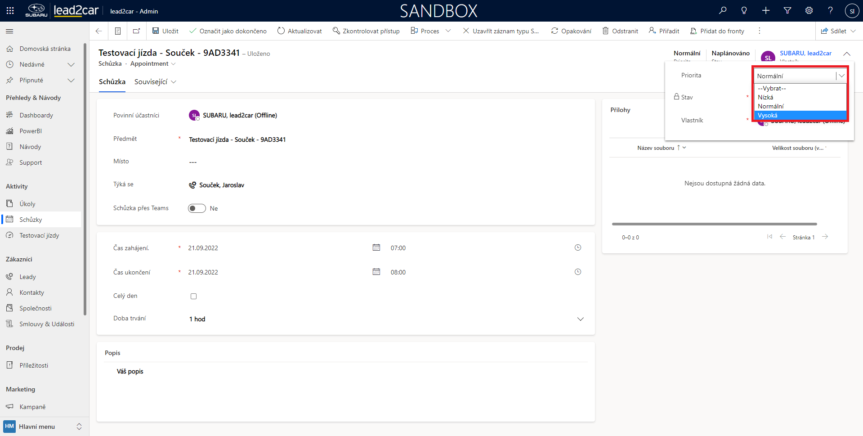The width and height of the screenshot is (863, 436).
Task: Click Označit jako dokončeno button
Action: click(x=228, y=31)
